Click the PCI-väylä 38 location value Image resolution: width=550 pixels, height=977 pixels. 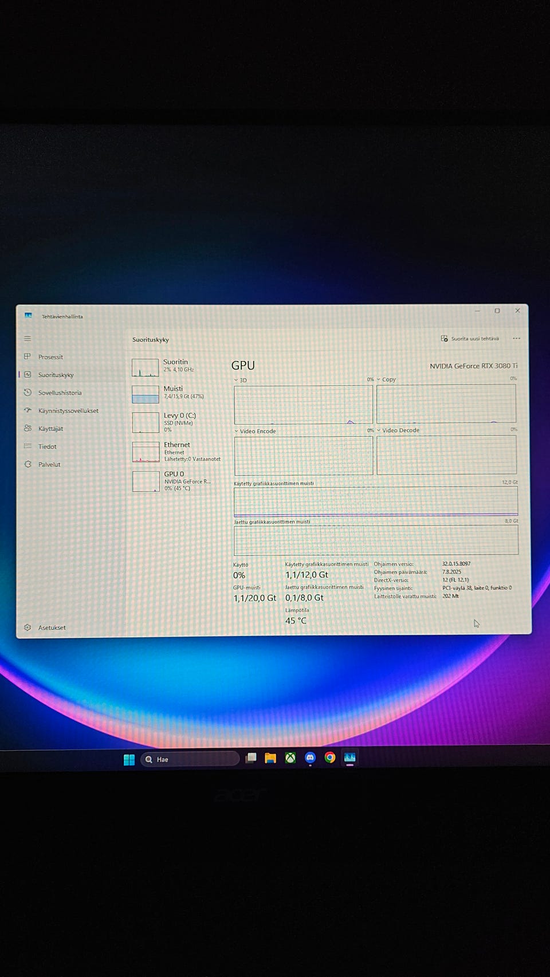pos(477,587)
